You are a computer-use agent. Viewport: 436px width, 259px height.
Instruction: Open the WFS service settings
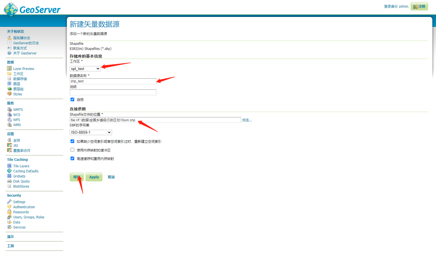[x=16, y=120]
